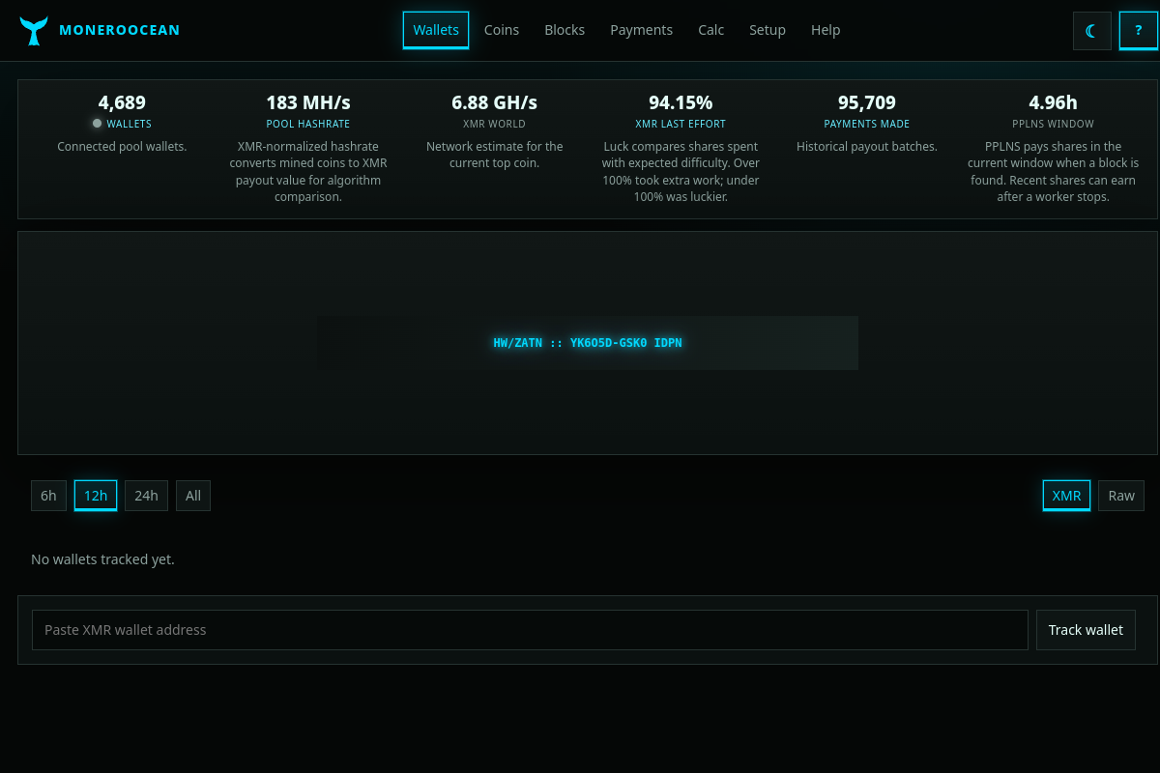1160x773 pixels.
Task: Click the Track wallet button
Action: pyautogui.click(x=1086, y=630)
